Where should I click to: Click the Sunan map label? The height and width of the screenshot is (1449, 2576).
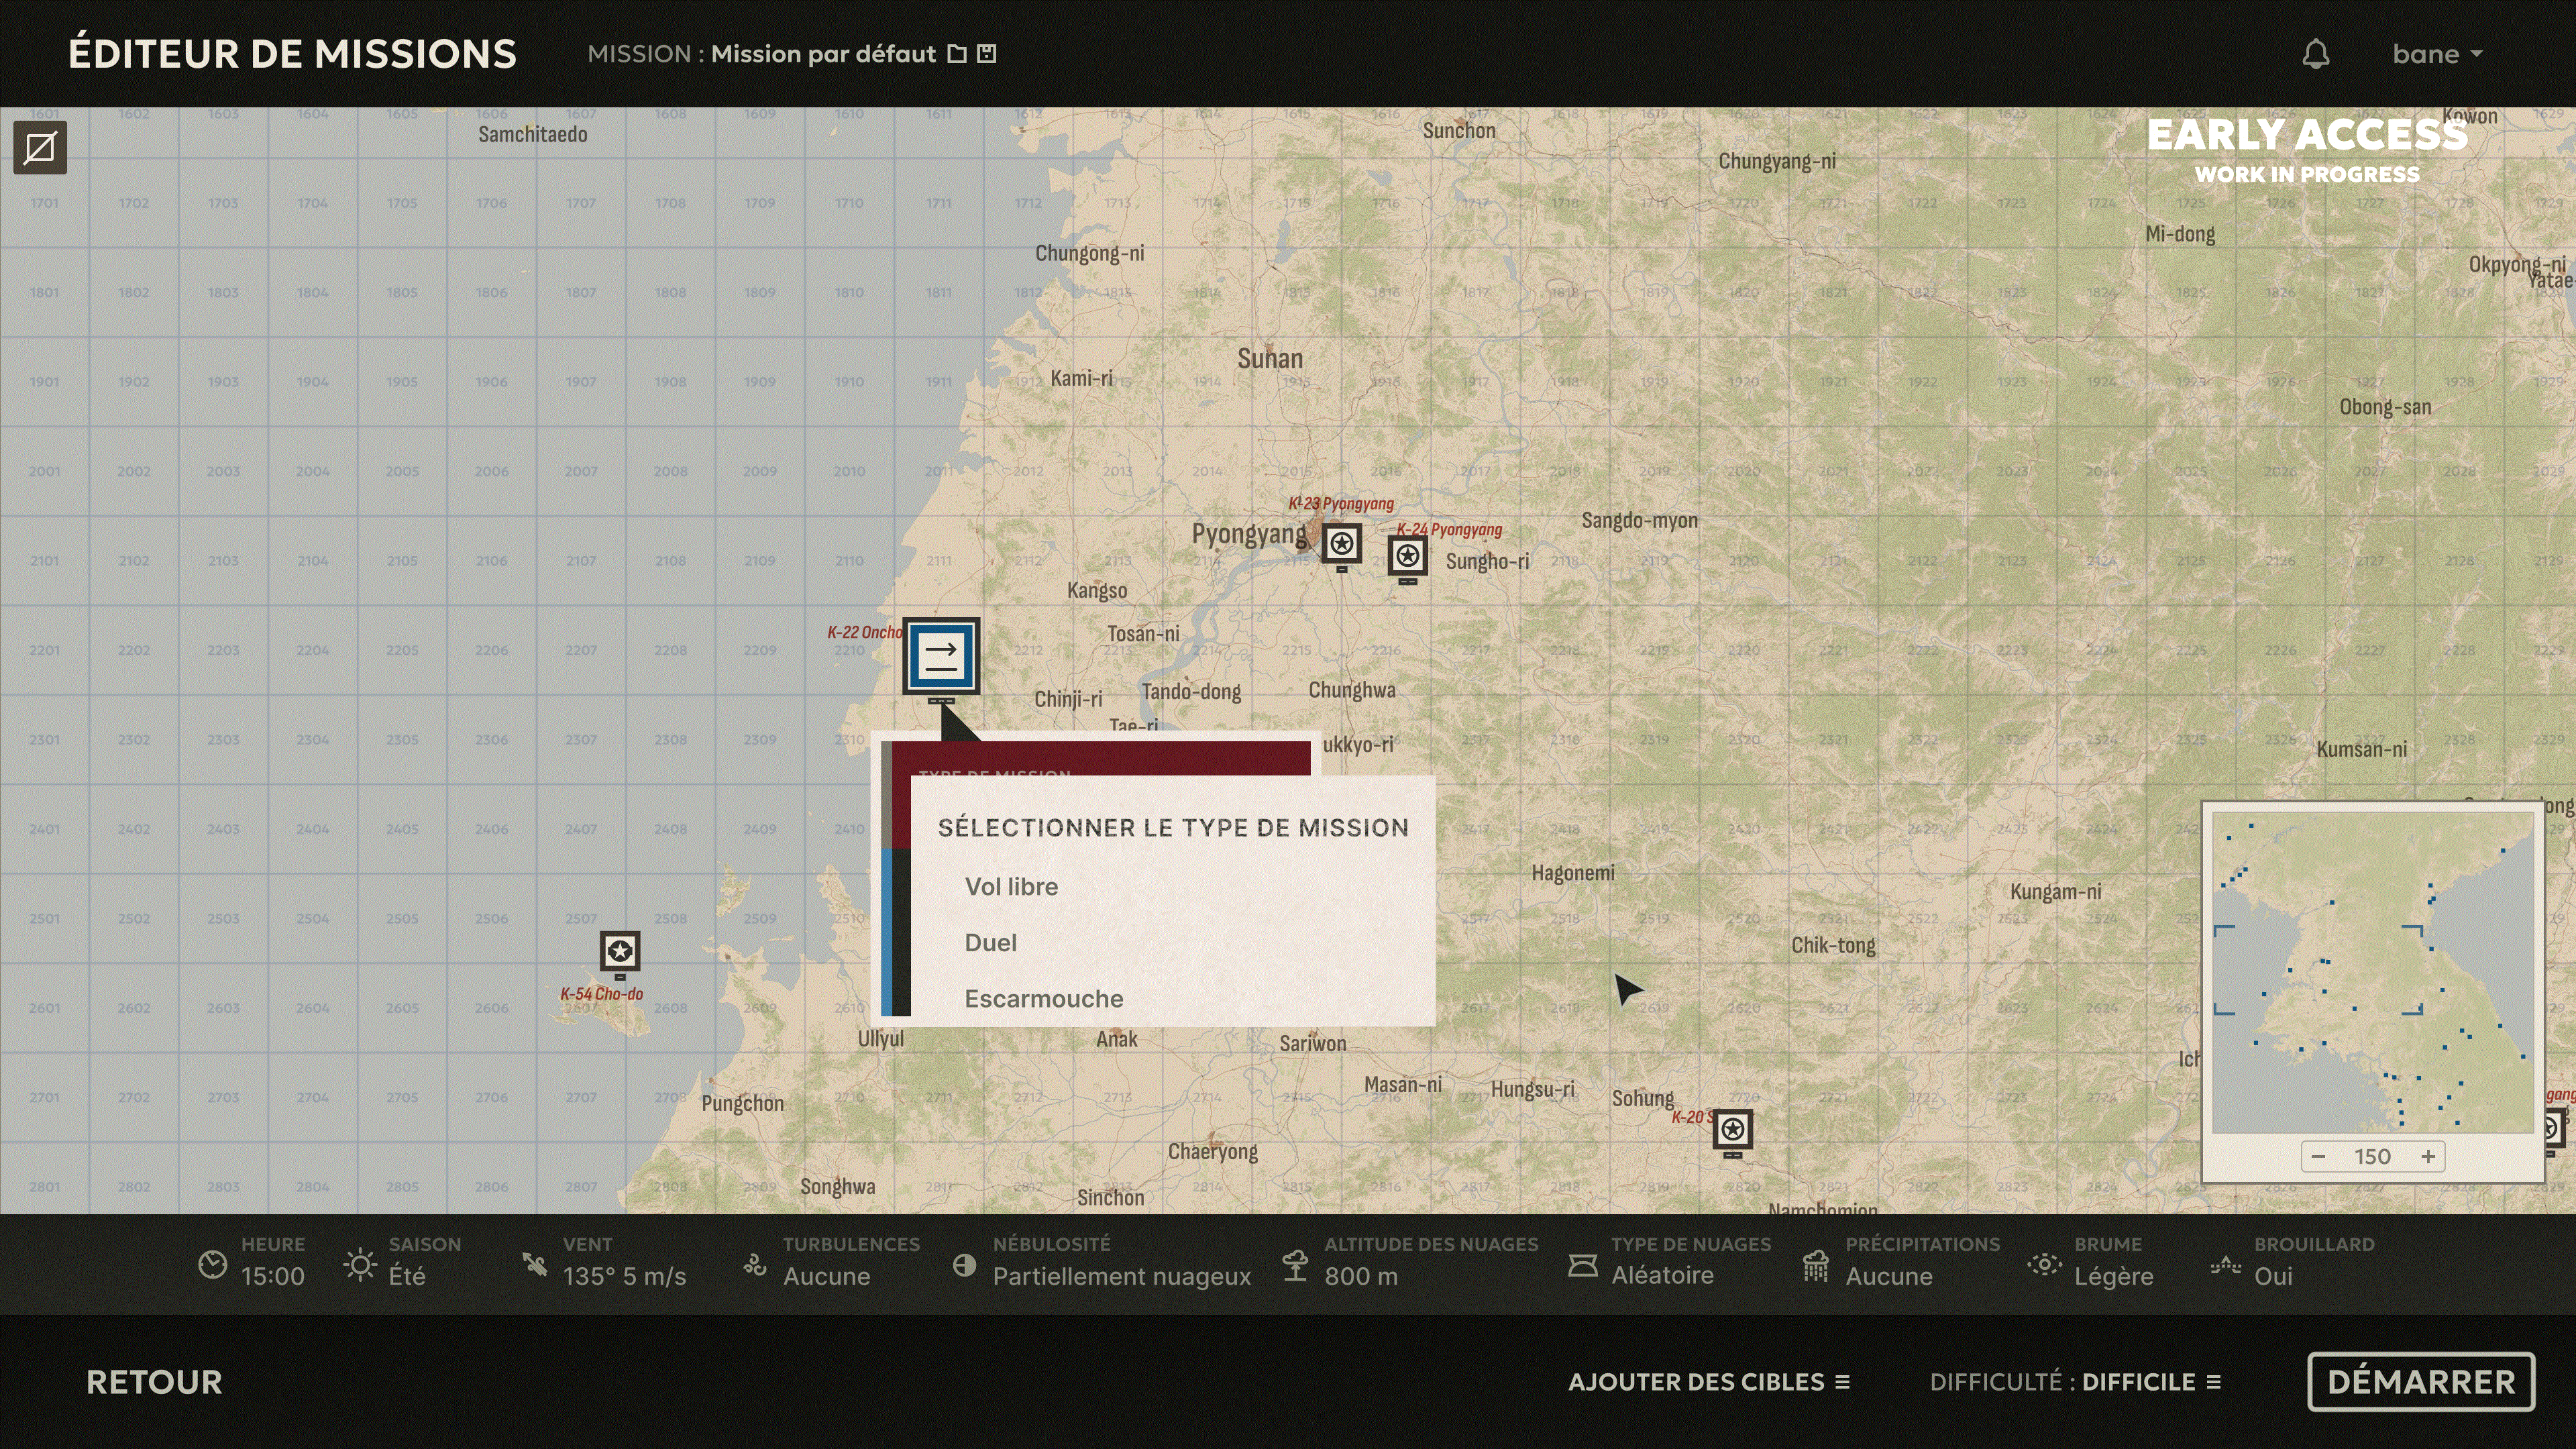click(x=1270, y=359)
